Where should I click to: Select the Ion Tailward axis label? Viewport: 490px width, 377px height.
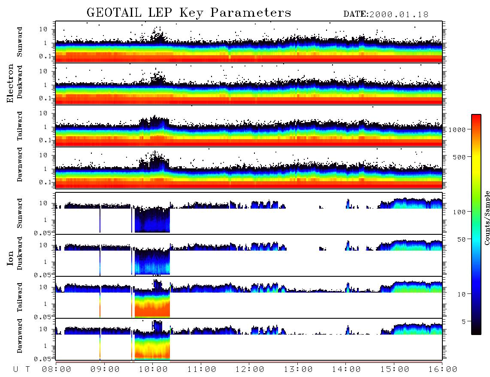coord(20,297)
